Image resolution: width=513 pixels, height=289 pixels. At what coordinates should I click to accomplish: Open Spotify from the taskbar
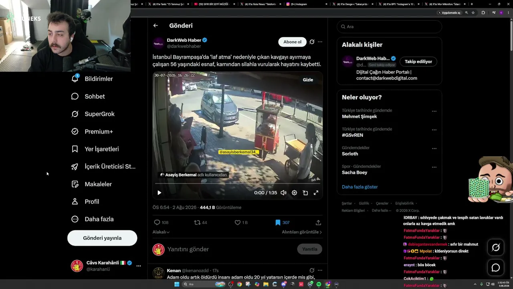[x=319, y=284]
